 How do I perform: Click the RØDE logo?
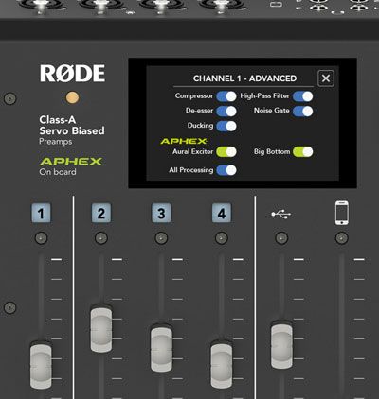click(x=72, y=74)
